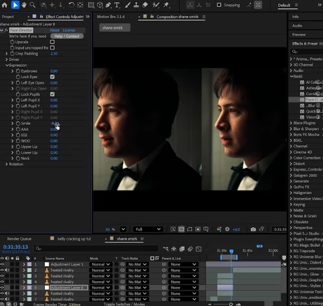323x306 pixels.
Task: Select the Default workspace
Action: pos(284,5)
